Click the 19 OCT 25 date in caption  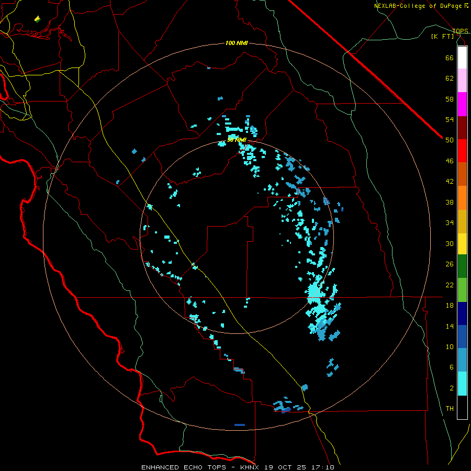[285, 467]
